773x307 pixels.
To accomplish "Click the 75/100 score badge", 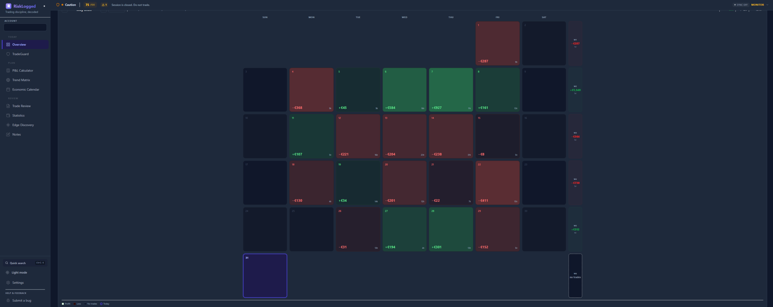I will point(90,5).
